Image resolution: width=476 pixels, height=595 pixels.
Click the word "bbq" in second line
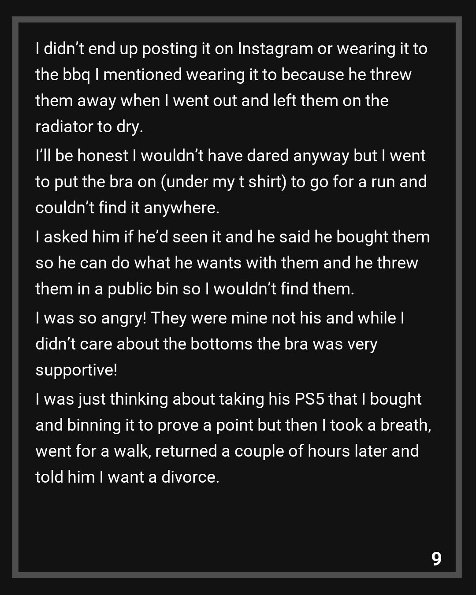coord(76,74)
